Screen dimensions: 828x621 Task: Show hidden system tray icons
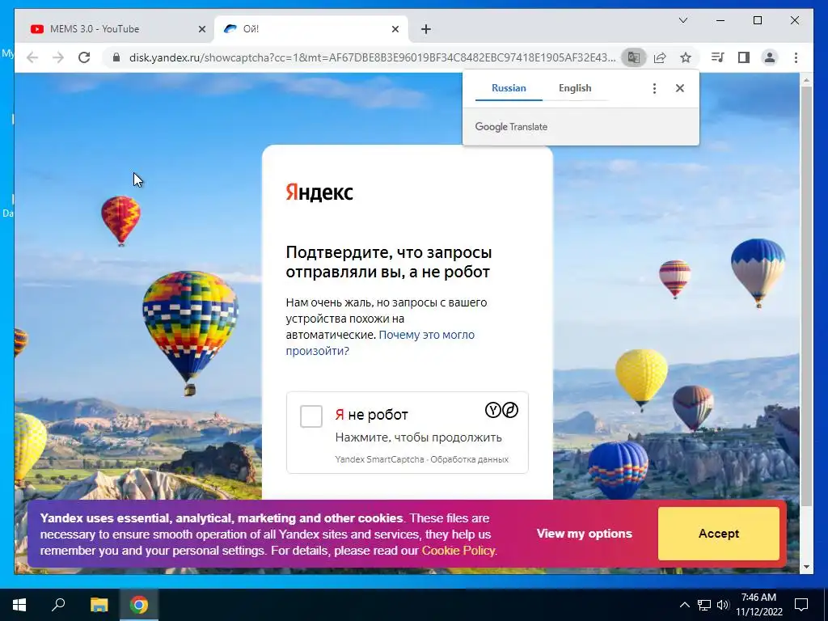pyautogui.click(x=684, y=605)
